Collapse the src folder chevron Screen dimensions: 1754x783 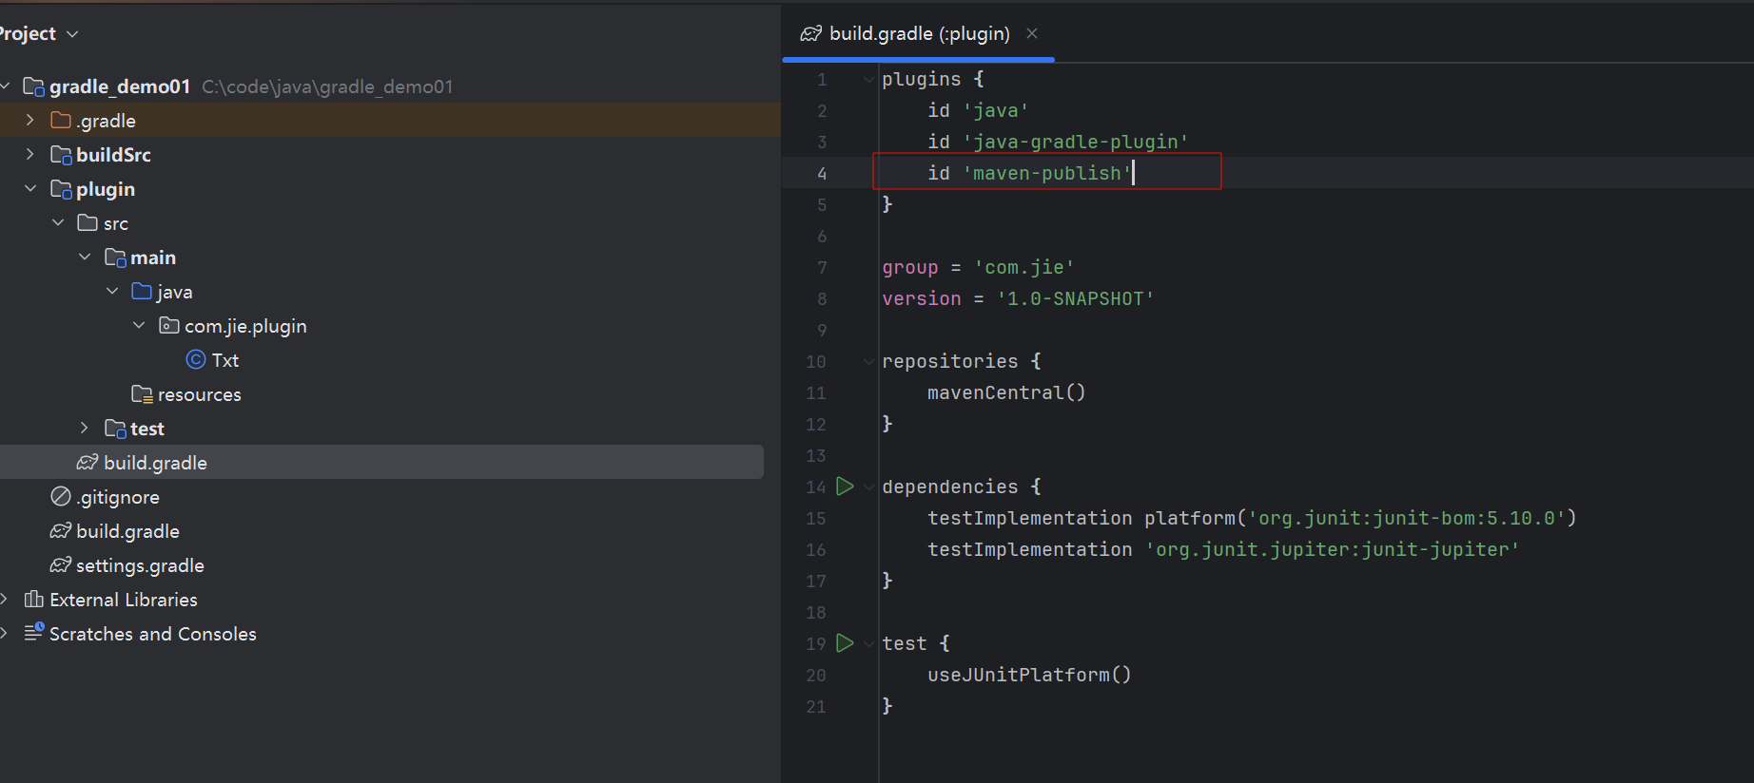click(58, 222)
